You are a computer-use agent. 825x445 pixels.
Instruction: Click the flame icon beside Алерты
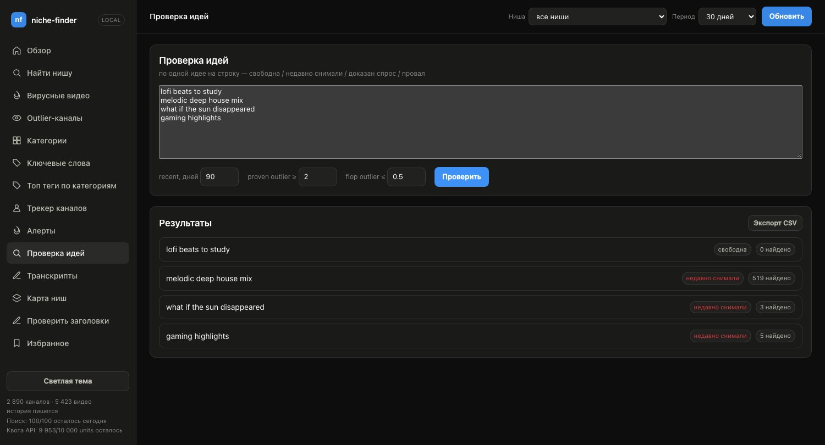point(17,231)
